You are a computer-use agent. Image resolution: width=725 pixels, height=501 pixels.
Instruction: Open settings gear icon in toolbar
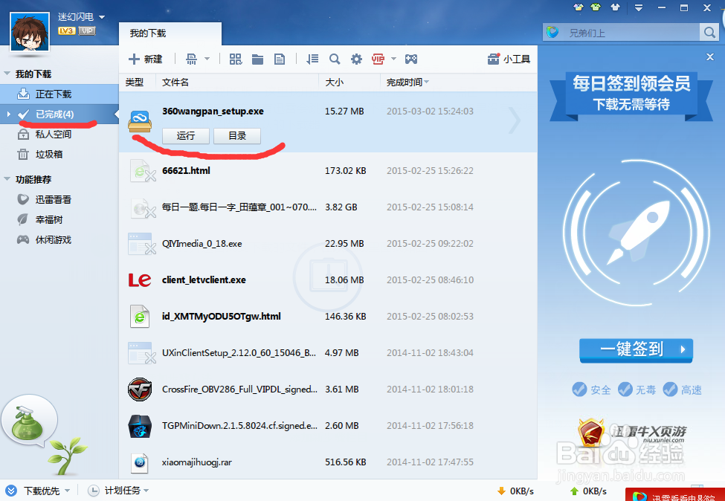pyautogui.click(x=356, y=59)
